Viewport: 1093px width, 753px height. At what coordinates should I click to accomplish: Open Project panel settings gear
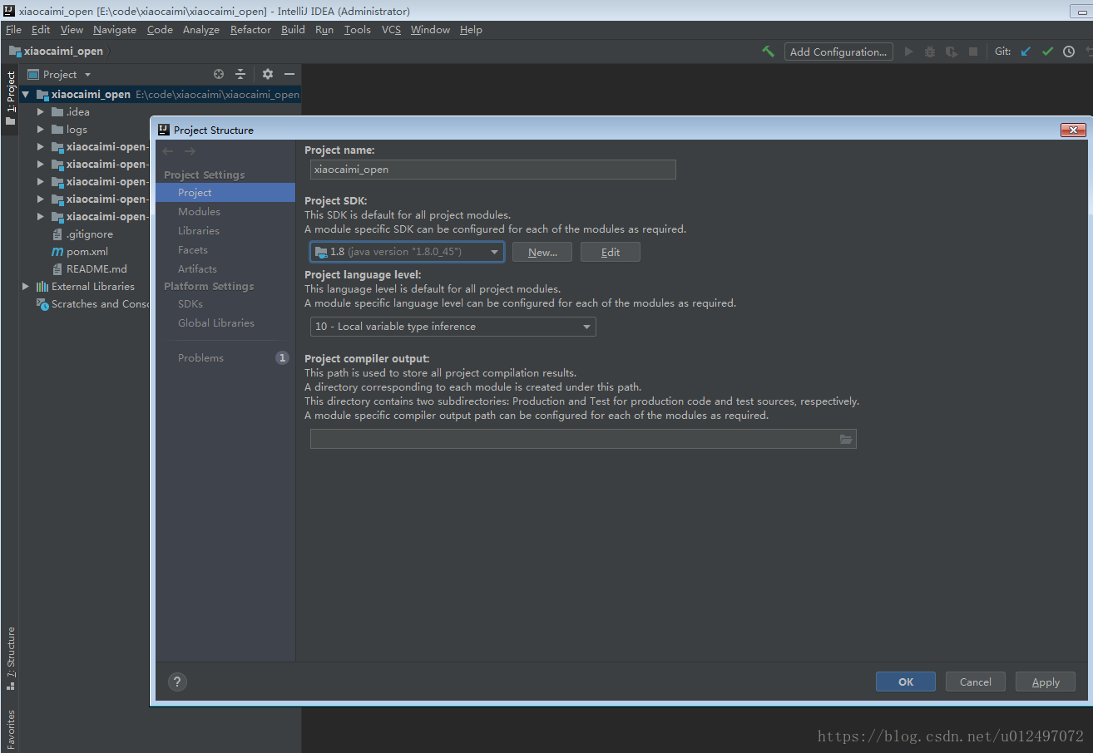point(268,74)
